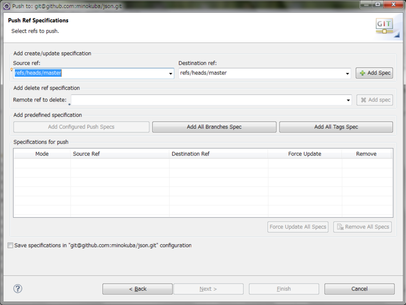The height and width of the screenshot is (305, 406).
Task: Close the push dialog window
Action: pyautogui.click(x=393, y=5)
